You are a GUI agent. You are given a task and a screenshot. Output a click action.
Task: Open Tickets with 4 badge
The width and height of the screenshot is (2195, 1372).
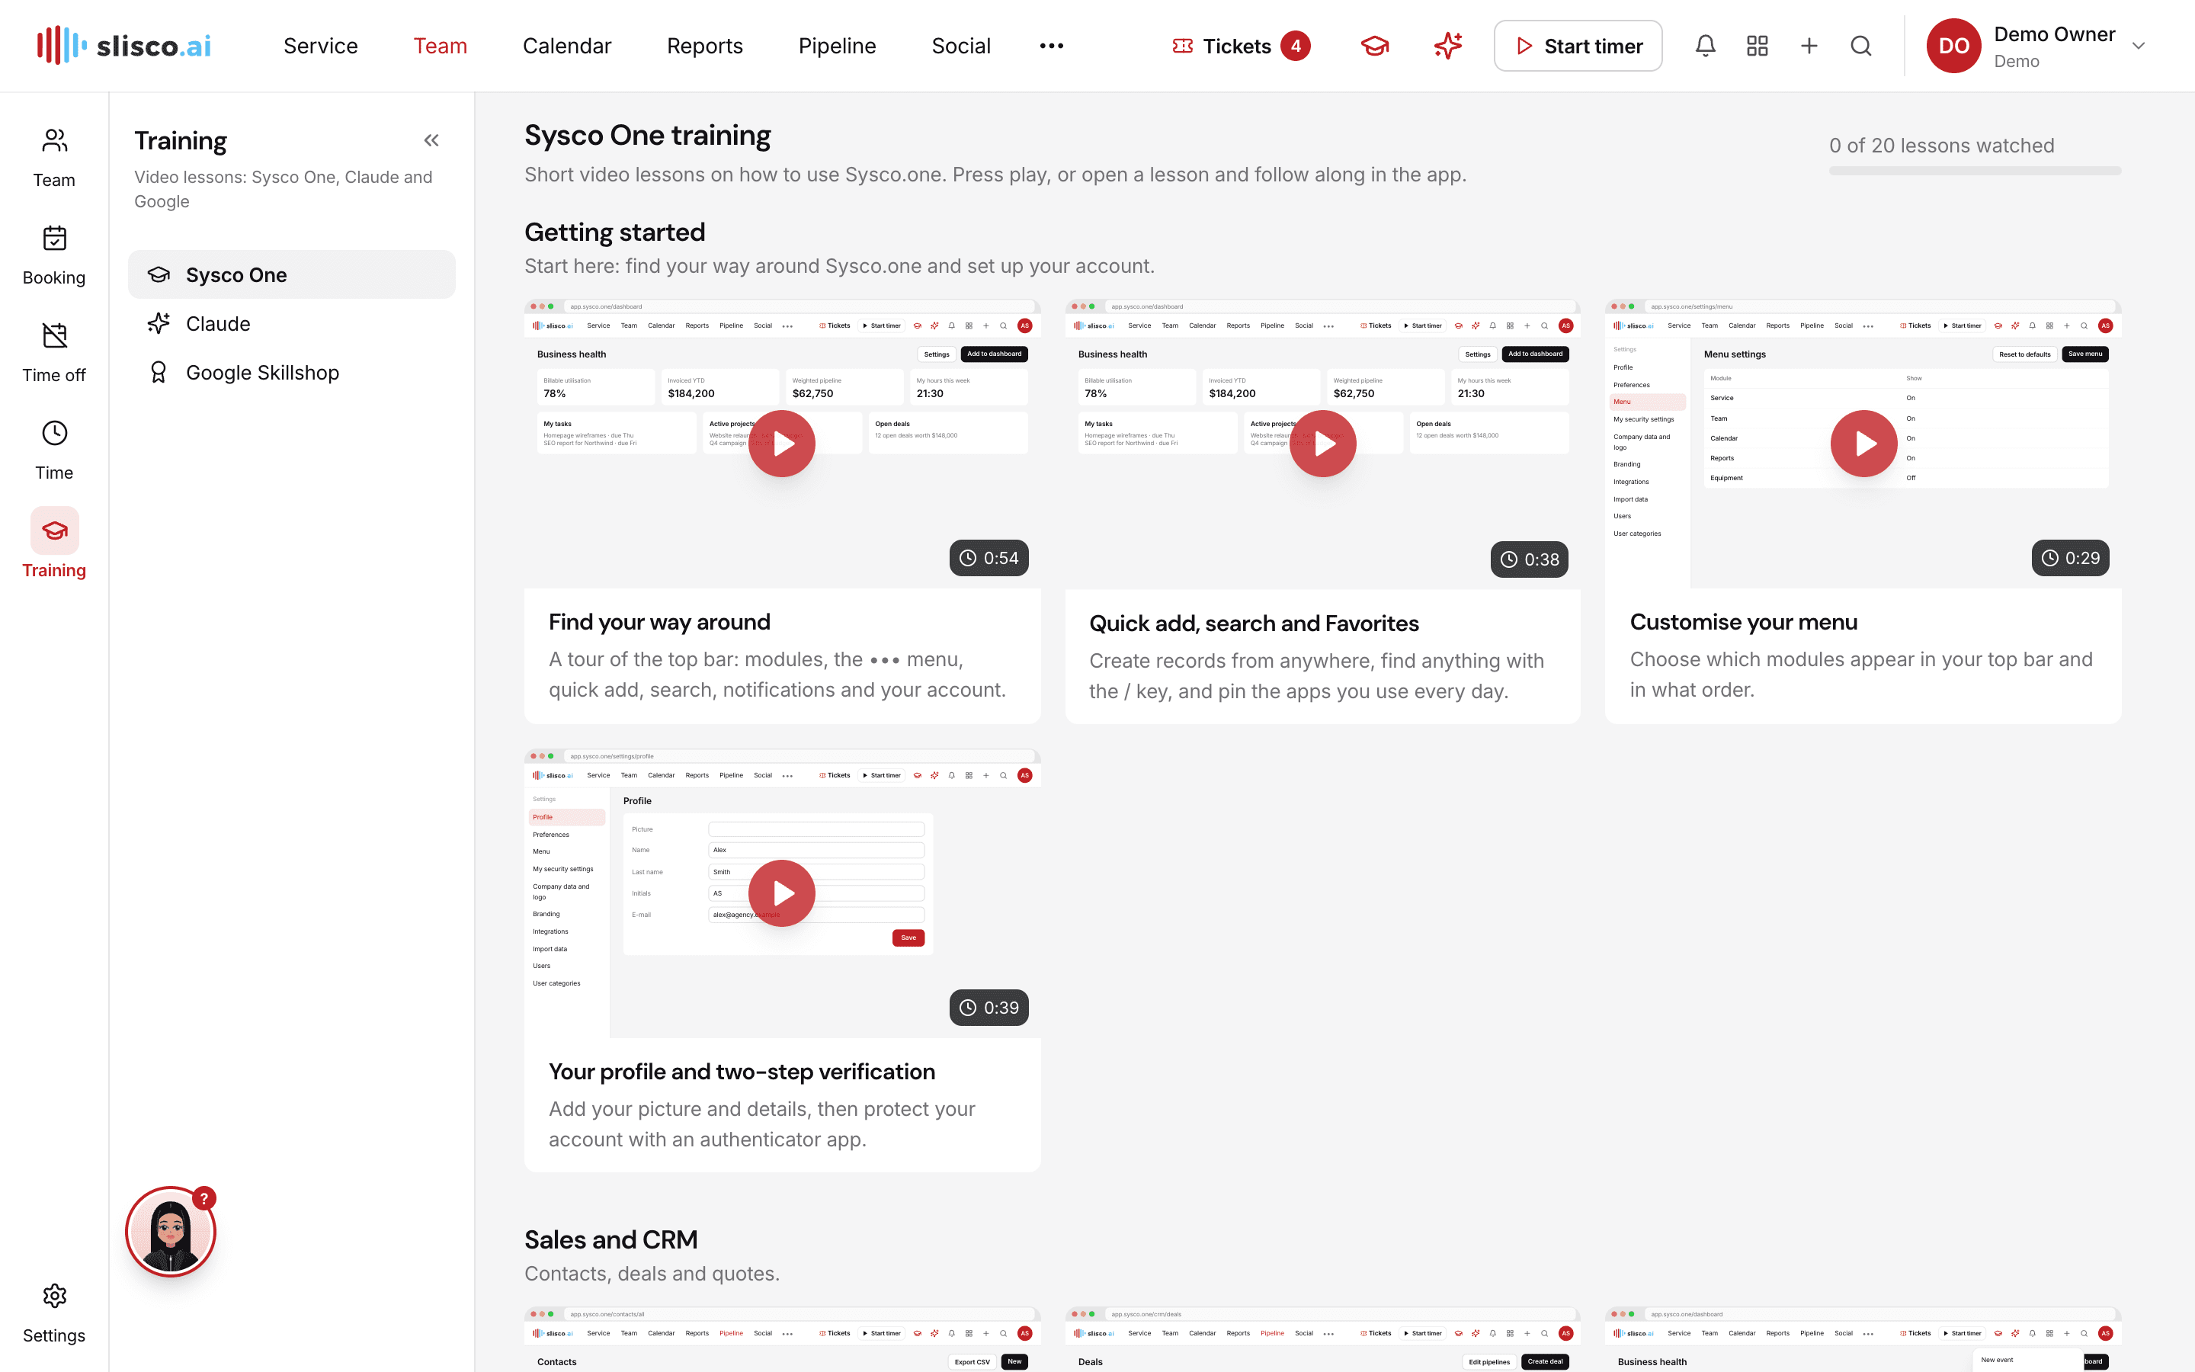click(x=1241, y=46)
